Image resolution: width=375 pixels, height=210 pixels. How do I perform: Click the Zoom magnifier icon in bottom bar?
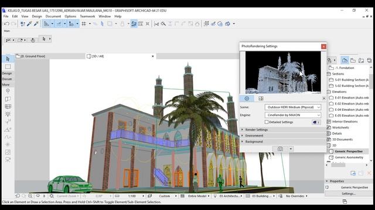(x=30, y=196)
